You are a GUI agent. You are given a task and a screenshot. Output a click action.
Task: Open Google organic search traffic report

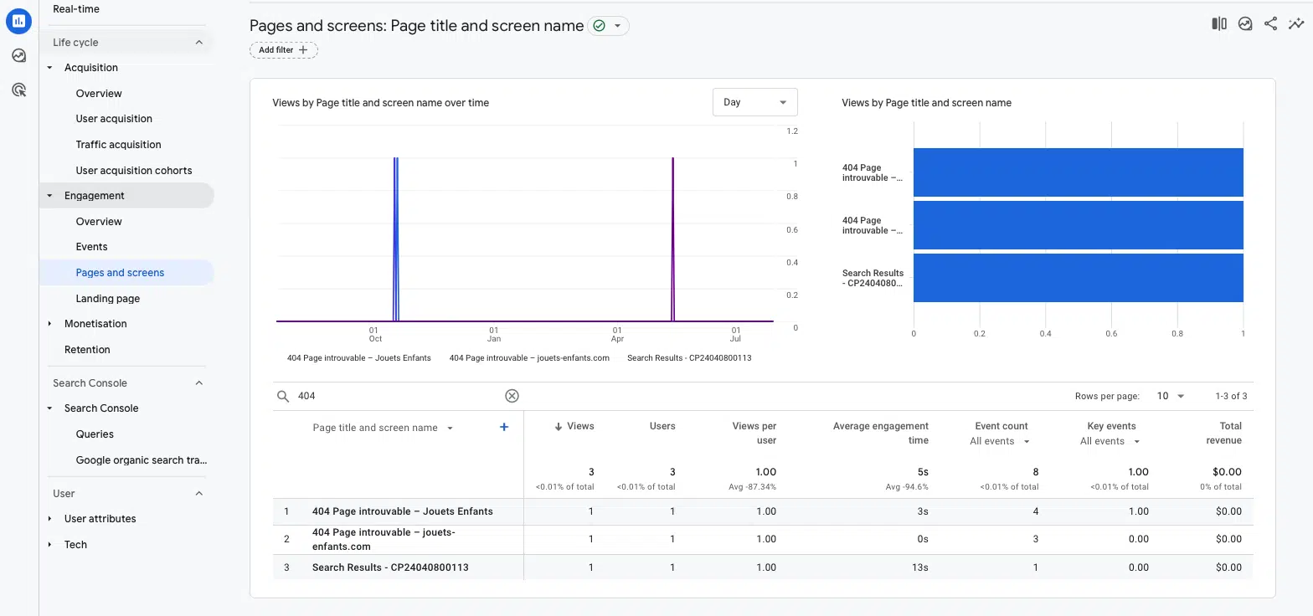click(142, 460)
